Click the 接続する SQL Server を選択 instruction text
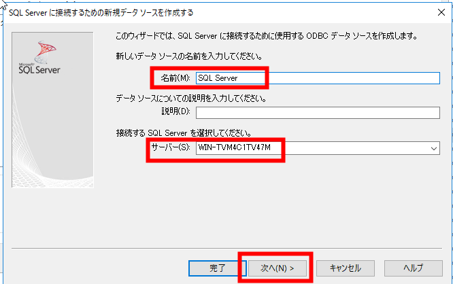453x284 pixels. (184, 133)
